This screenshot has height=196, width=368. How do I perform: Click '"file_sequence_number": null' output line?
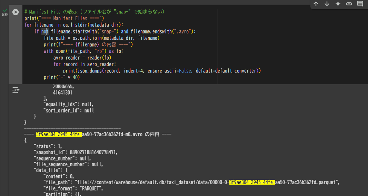(68, 165)
